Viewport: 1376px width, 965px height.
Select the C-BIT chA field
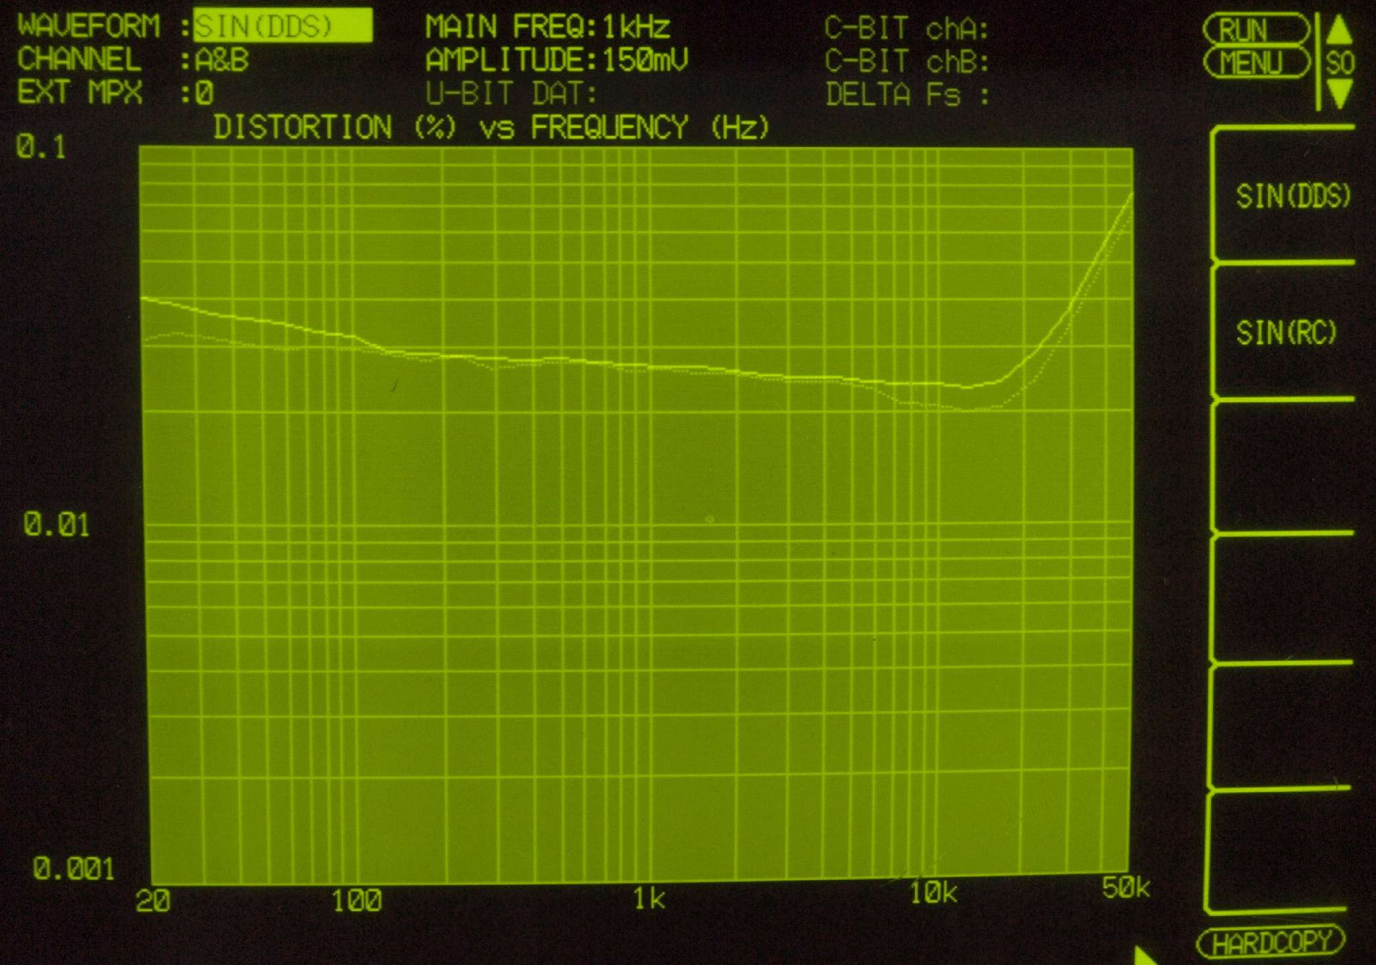[x=907, y=29]
